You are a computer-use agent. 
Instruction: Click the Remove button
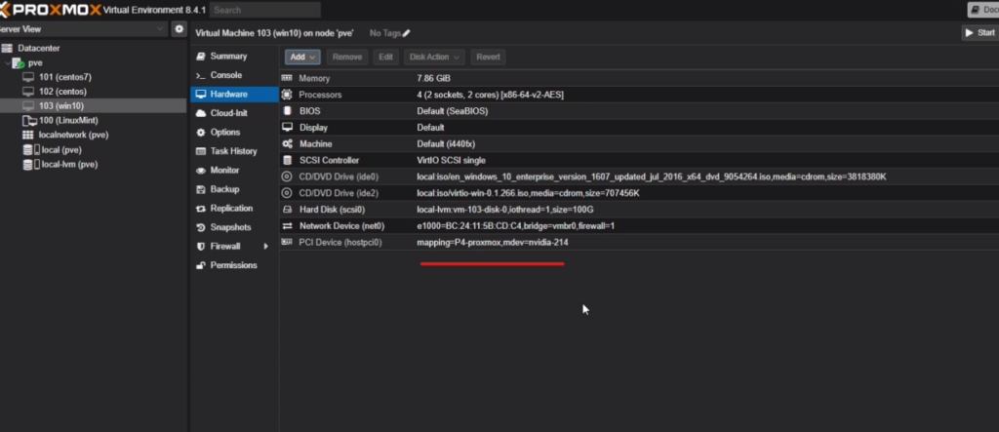tap(347, 57)
